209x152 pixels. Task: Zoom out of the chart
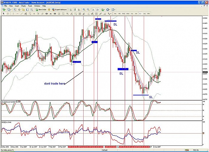88,10
